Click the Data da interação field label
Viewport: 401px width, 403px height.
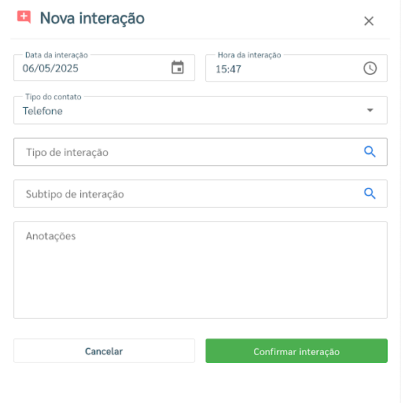click(57, 55)
